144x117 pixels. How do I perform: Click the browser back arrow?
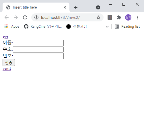point(7,17)
